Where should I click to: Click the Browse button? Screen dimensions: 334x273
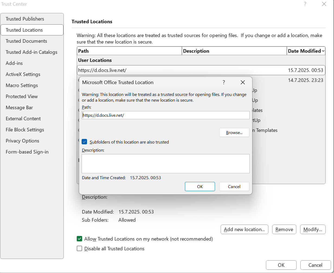pyautogui.click(x=234, y=132)
